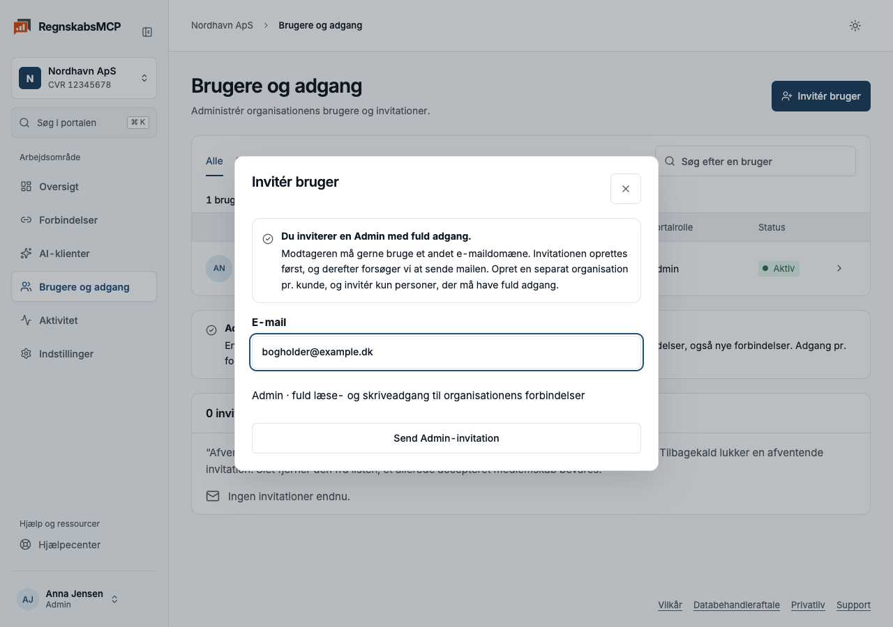Click Nordhavn ApS breadcrumb
This screenshot has width=893, height=627.
pos(222,25)
